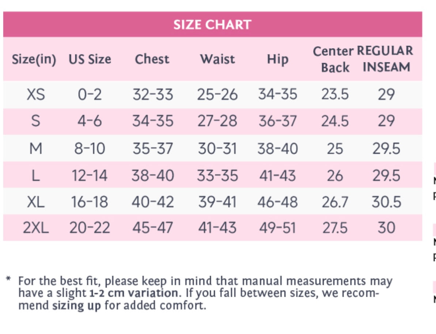
Task: Select the XS size row label
Action: 35,95
